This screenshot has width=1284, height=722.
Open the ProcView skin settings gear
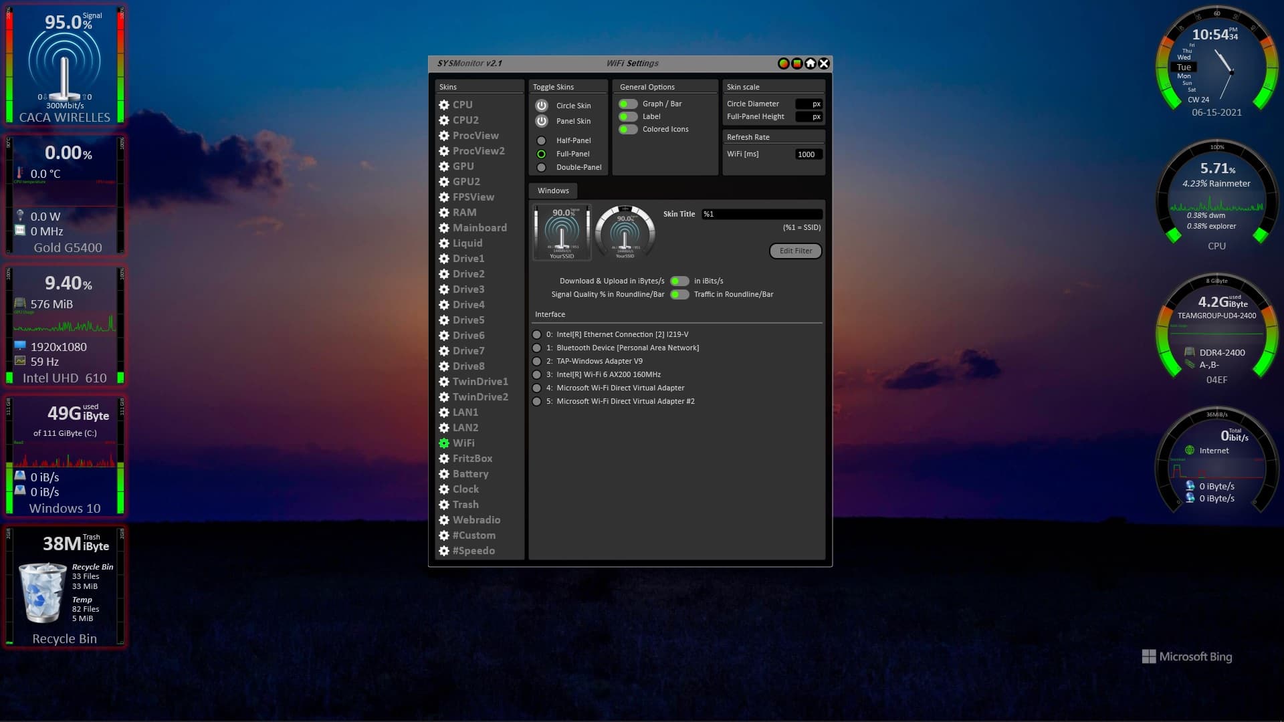[x=444, y=136]
